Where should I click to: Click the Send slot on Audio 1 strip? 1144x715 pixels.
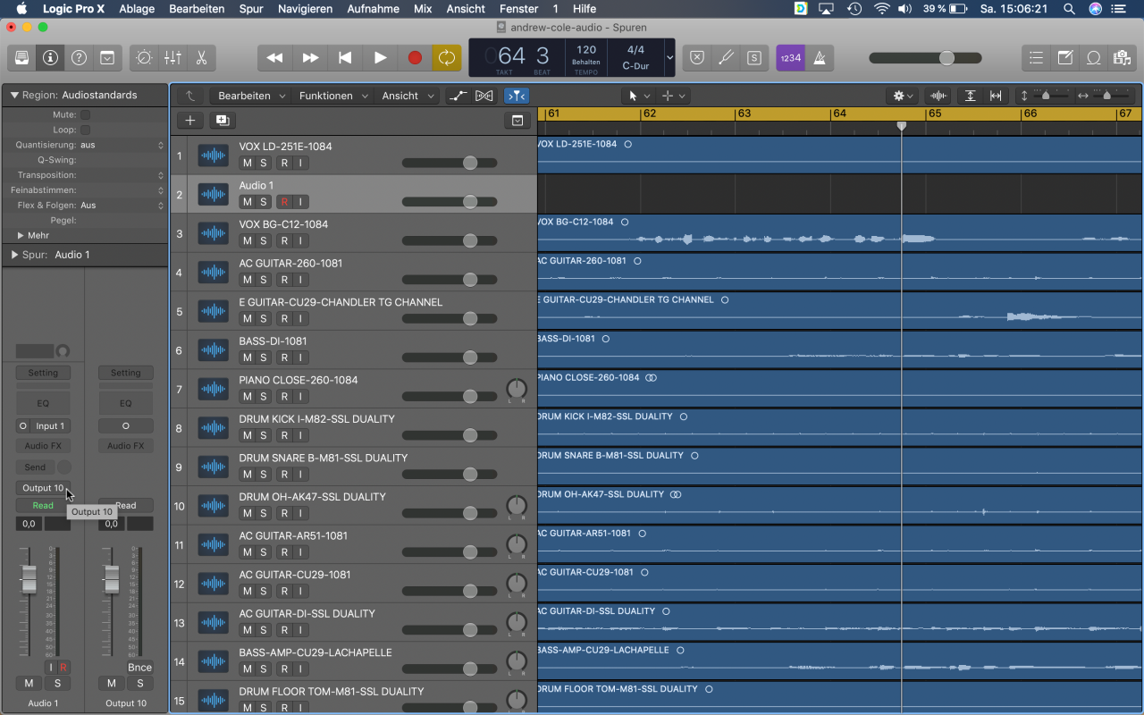pos(35,467)
